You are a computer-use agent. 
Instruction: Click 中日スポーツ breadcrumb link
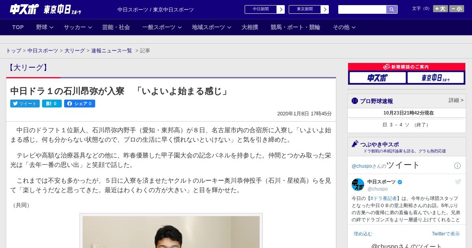click(43, 51)
